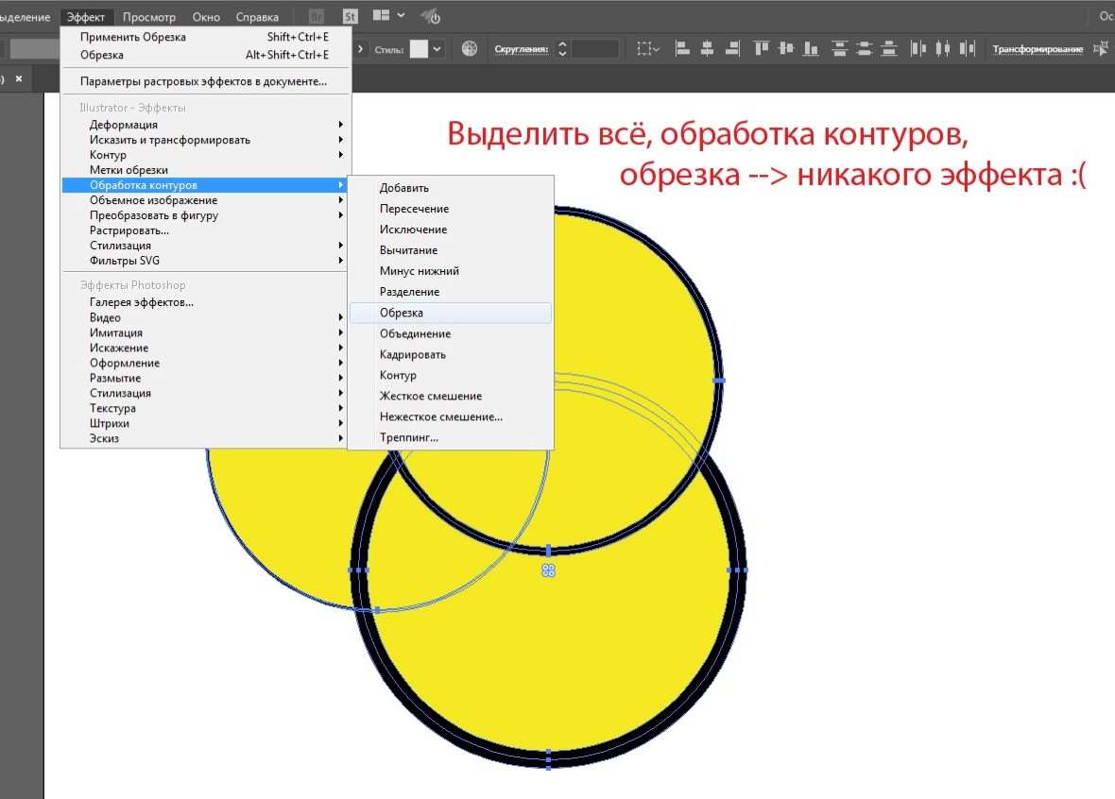Expand Видео submenu

pos(205,317)
